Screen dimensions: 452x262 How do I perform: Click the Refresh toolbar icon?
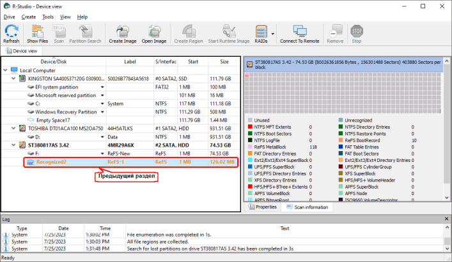point(12,31)
